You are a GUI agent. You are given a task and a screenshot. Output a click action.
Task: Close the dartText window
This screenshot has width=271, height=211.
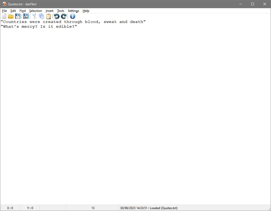[265, 4]
